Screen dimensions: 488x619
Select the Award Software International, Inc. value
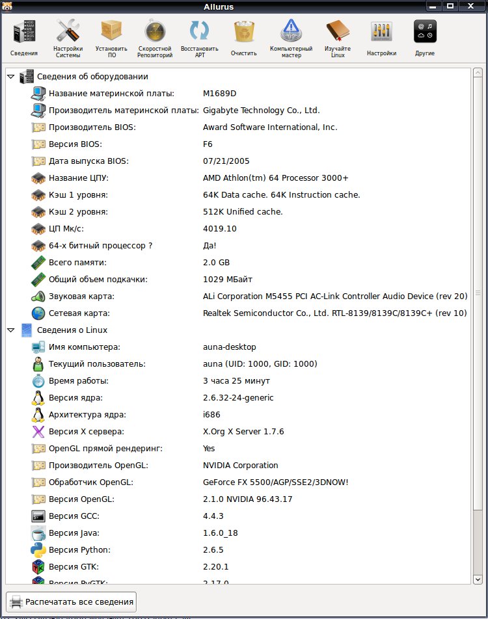pos(270,127)
